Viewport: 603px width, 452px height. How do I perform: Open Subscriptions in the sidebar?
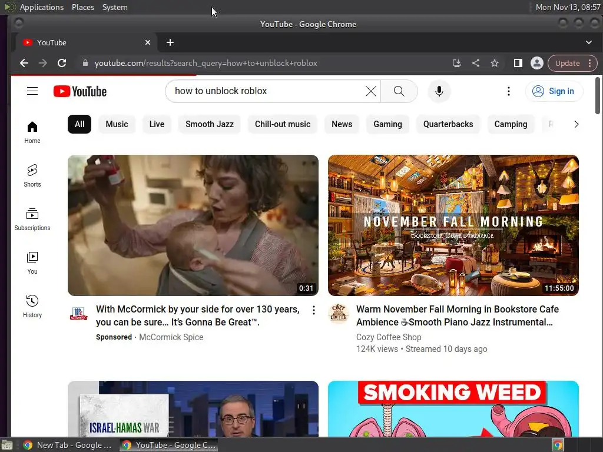click(32, 220)
